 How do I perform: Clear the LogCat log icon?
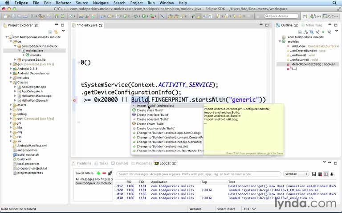pos(320,174)
